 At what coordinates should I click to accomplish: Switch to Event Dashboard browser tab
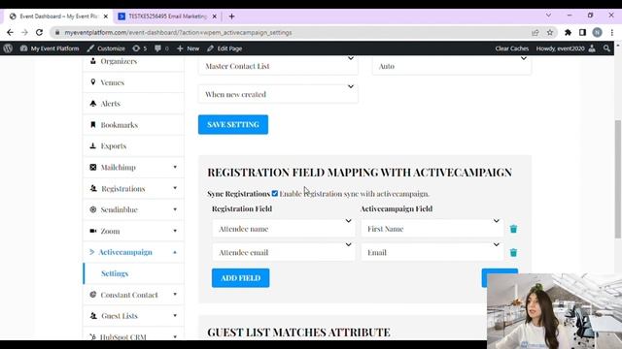(58, 16)
